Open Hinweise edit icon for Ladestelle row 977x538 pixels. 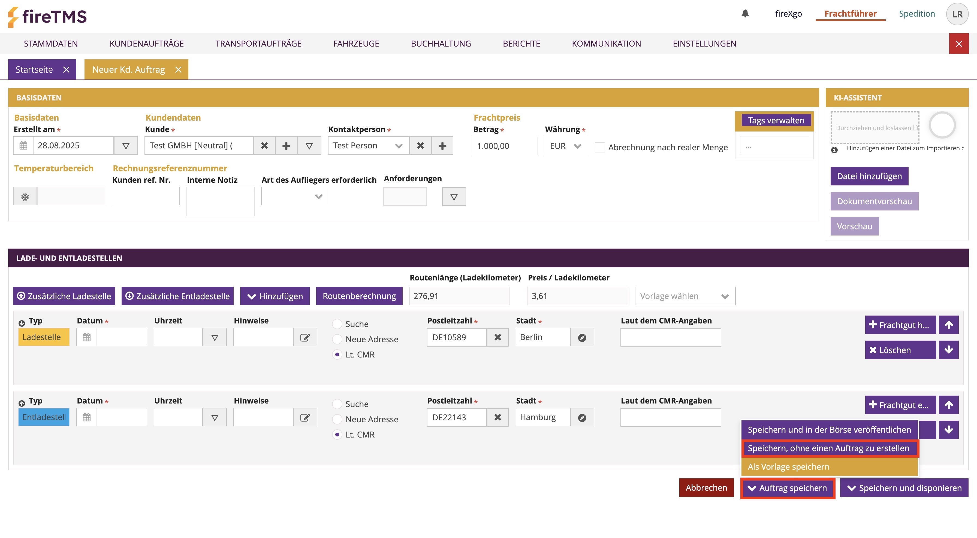(305, 338)
